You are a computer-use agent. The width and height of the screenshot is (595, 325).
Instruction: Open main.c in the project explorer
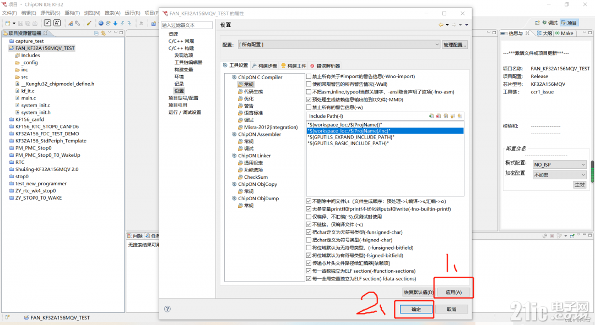(x=26, y=98)
